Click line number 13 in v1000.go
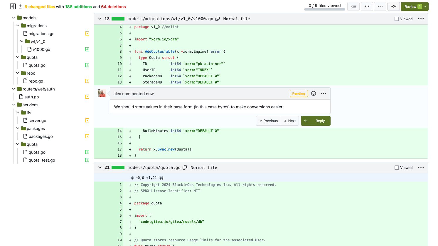Viewport: 438px width, 246px height. point(119,82)
